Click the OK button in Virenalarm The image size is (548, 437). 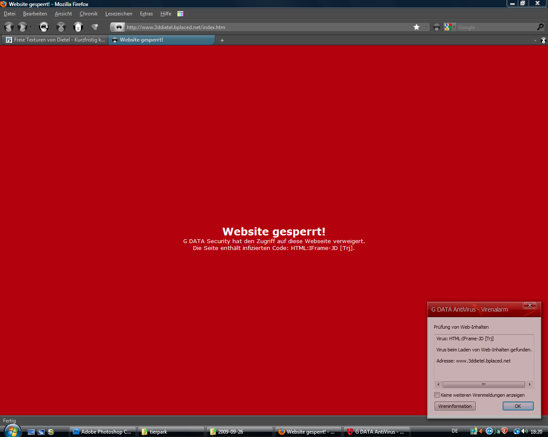pyautogui.click(x=518, y=406)
